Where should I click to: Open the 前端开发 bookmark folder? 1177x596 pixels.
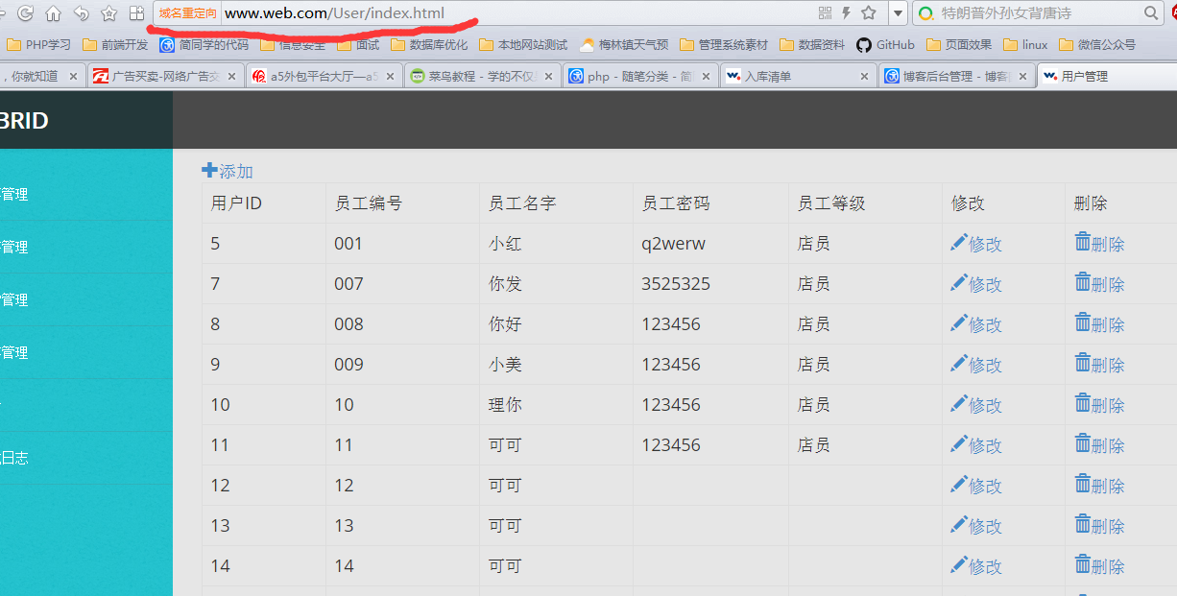click(115, 44)
